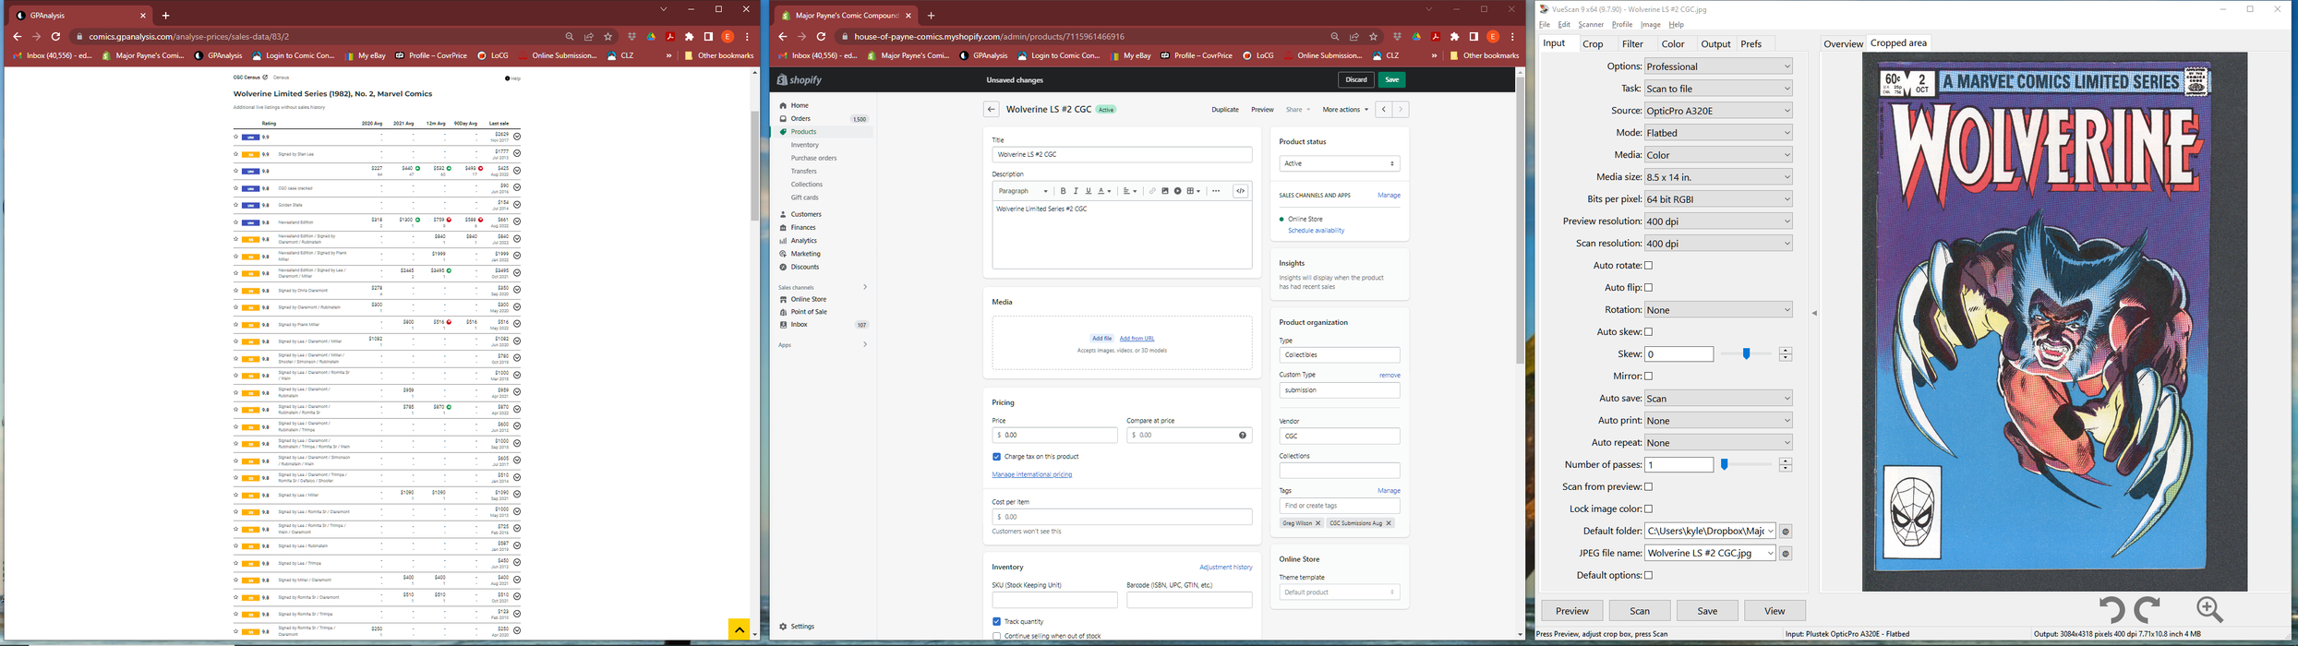Insert image into product description
2298x646 pixels.
1165,191
